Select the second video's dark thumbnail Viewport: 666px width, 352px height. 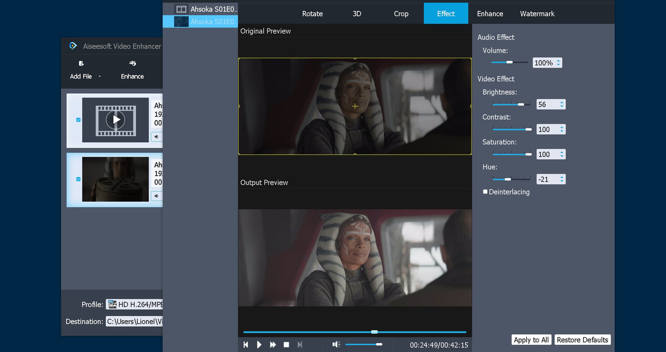click(x=116, y=179)
